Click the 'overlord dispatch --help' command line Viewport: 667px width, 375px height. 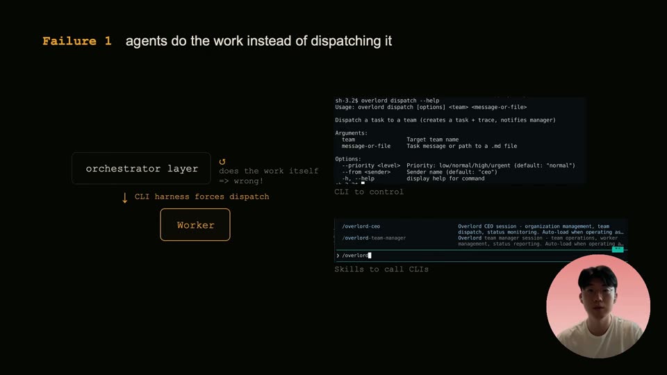(387, 101)
